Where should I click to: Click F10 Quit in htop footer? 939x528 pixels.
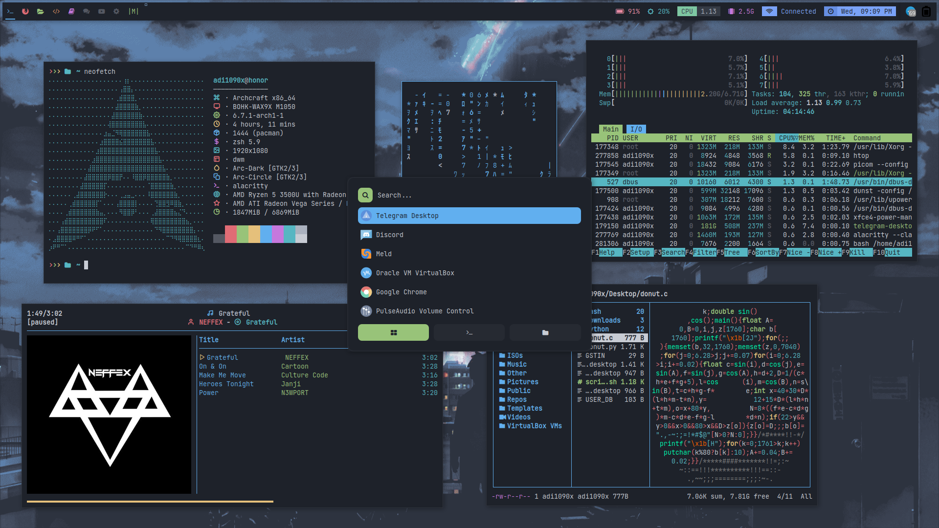(x=893, y=252)
